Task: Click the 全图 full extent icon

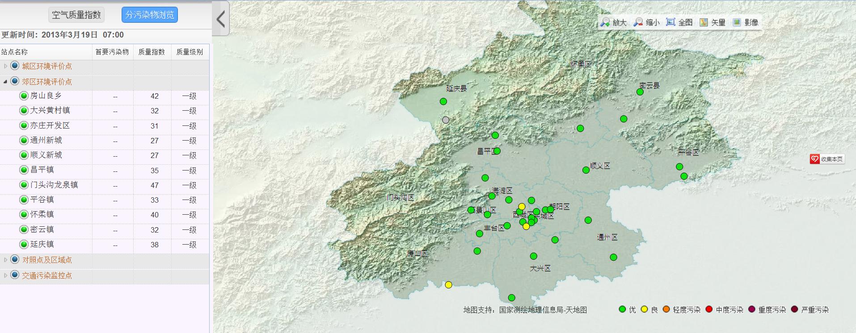Action: 670,22
